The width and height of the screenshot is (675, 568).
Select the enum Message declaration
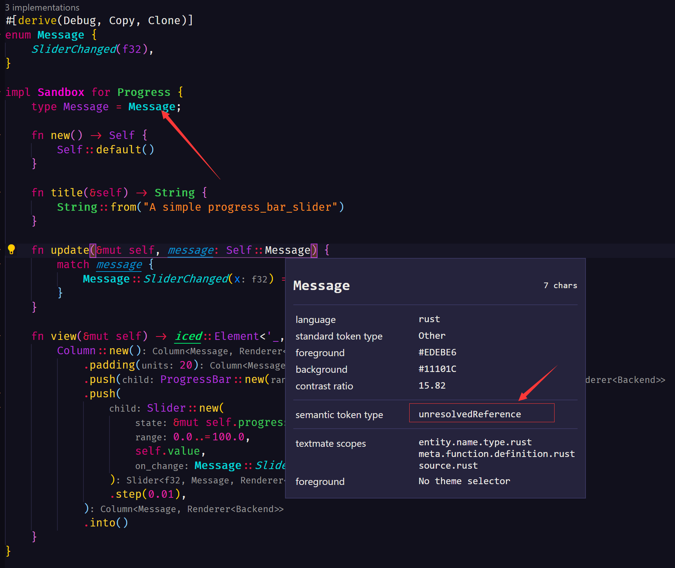point(45,34)
